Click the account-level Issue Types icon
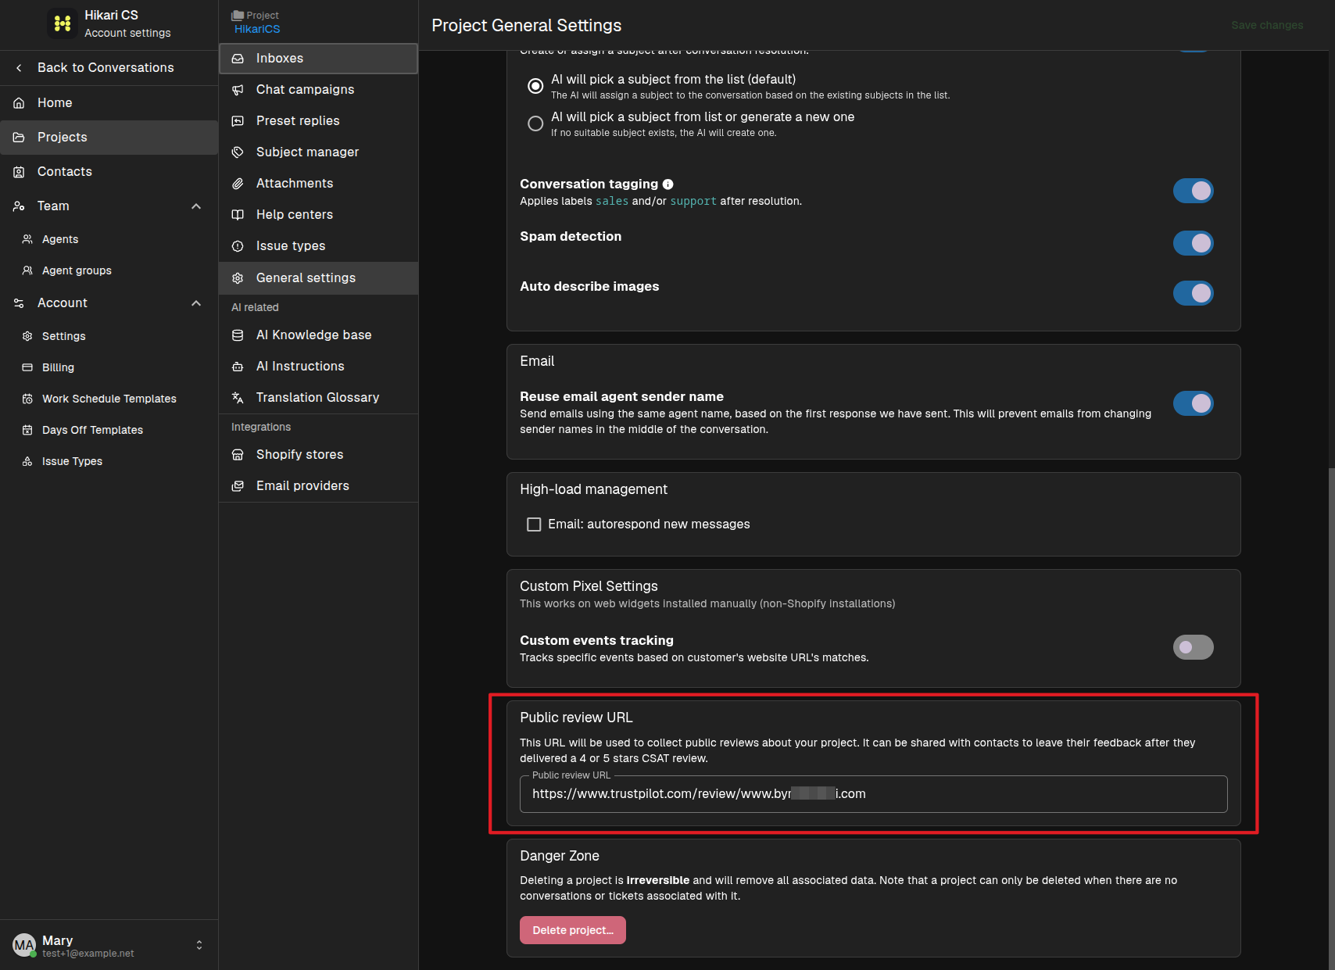Viewport: 1335px width, 970px height. [27, 461]
